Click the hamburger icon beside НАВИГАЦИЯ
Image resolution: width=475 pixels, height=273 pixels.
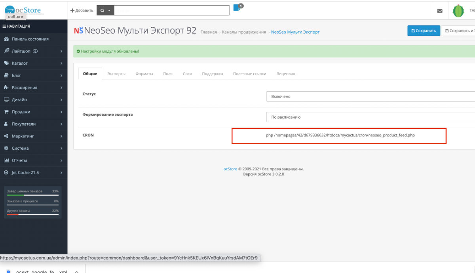coord(4,26)
